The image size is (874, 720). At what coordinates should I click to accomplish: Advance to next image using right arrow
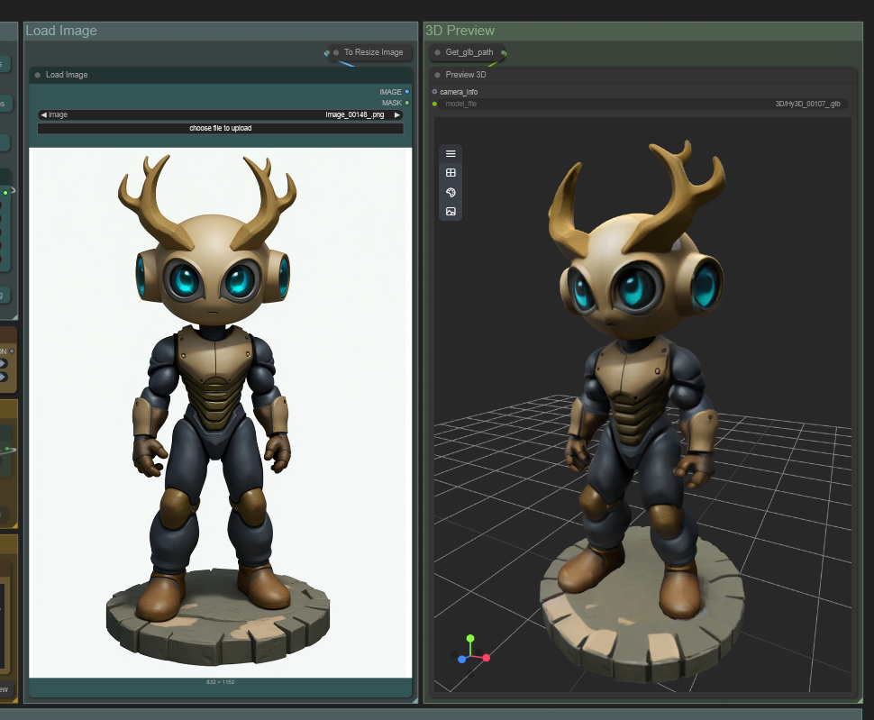pos(396,115)
